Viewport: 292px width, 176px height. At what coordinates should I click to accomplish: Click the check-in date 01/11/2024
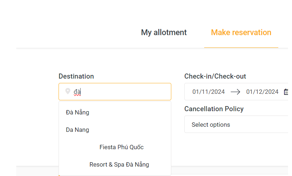[x=209, y=92]
